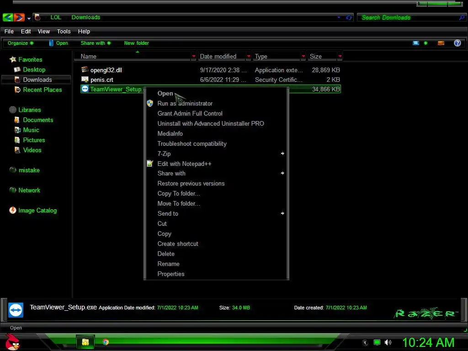
Task: Click the Open toolbar button
Action: (x=58, y=43)
